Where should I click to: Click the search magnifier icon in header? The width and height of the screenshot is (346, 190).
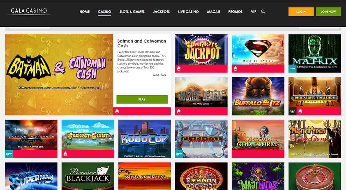[x=263, y=12]
